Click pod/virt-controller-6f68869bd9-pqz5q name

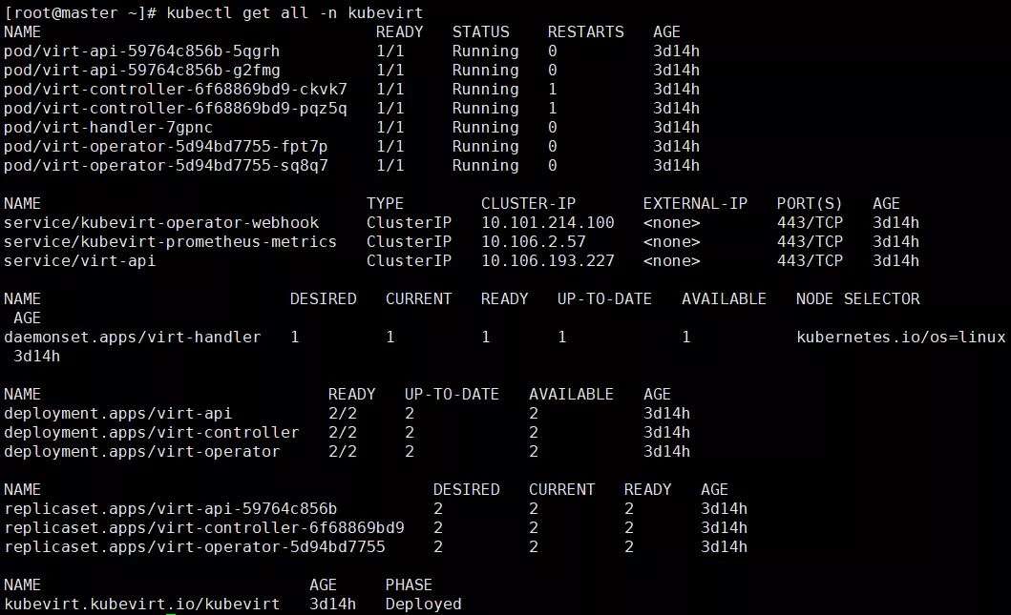click(x=176, y=109)
